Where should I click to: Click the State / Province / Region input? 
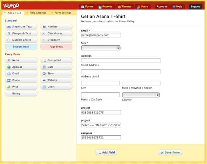coord(141,83)
